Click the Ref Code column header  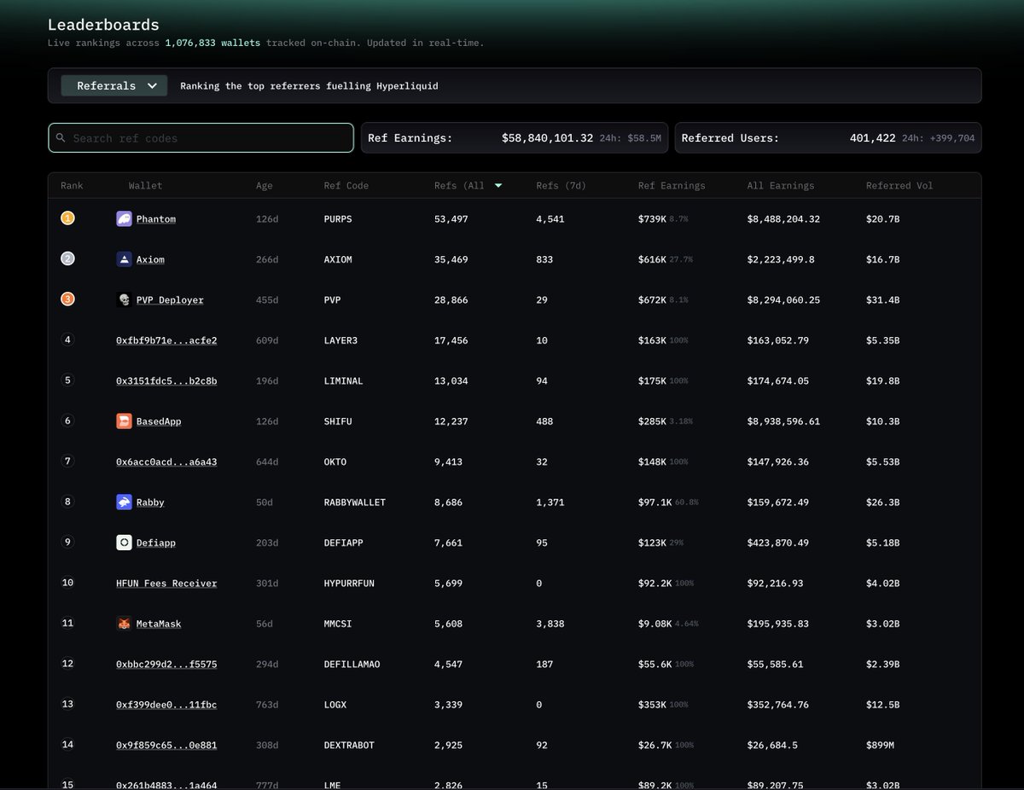[x=346, y=185]
